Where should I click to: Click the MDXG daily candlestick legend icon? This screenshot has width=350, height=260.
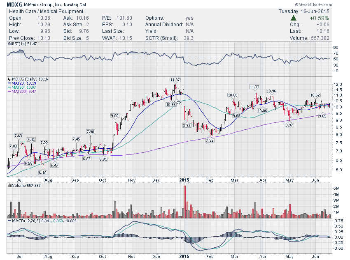[x=9, y=79]
